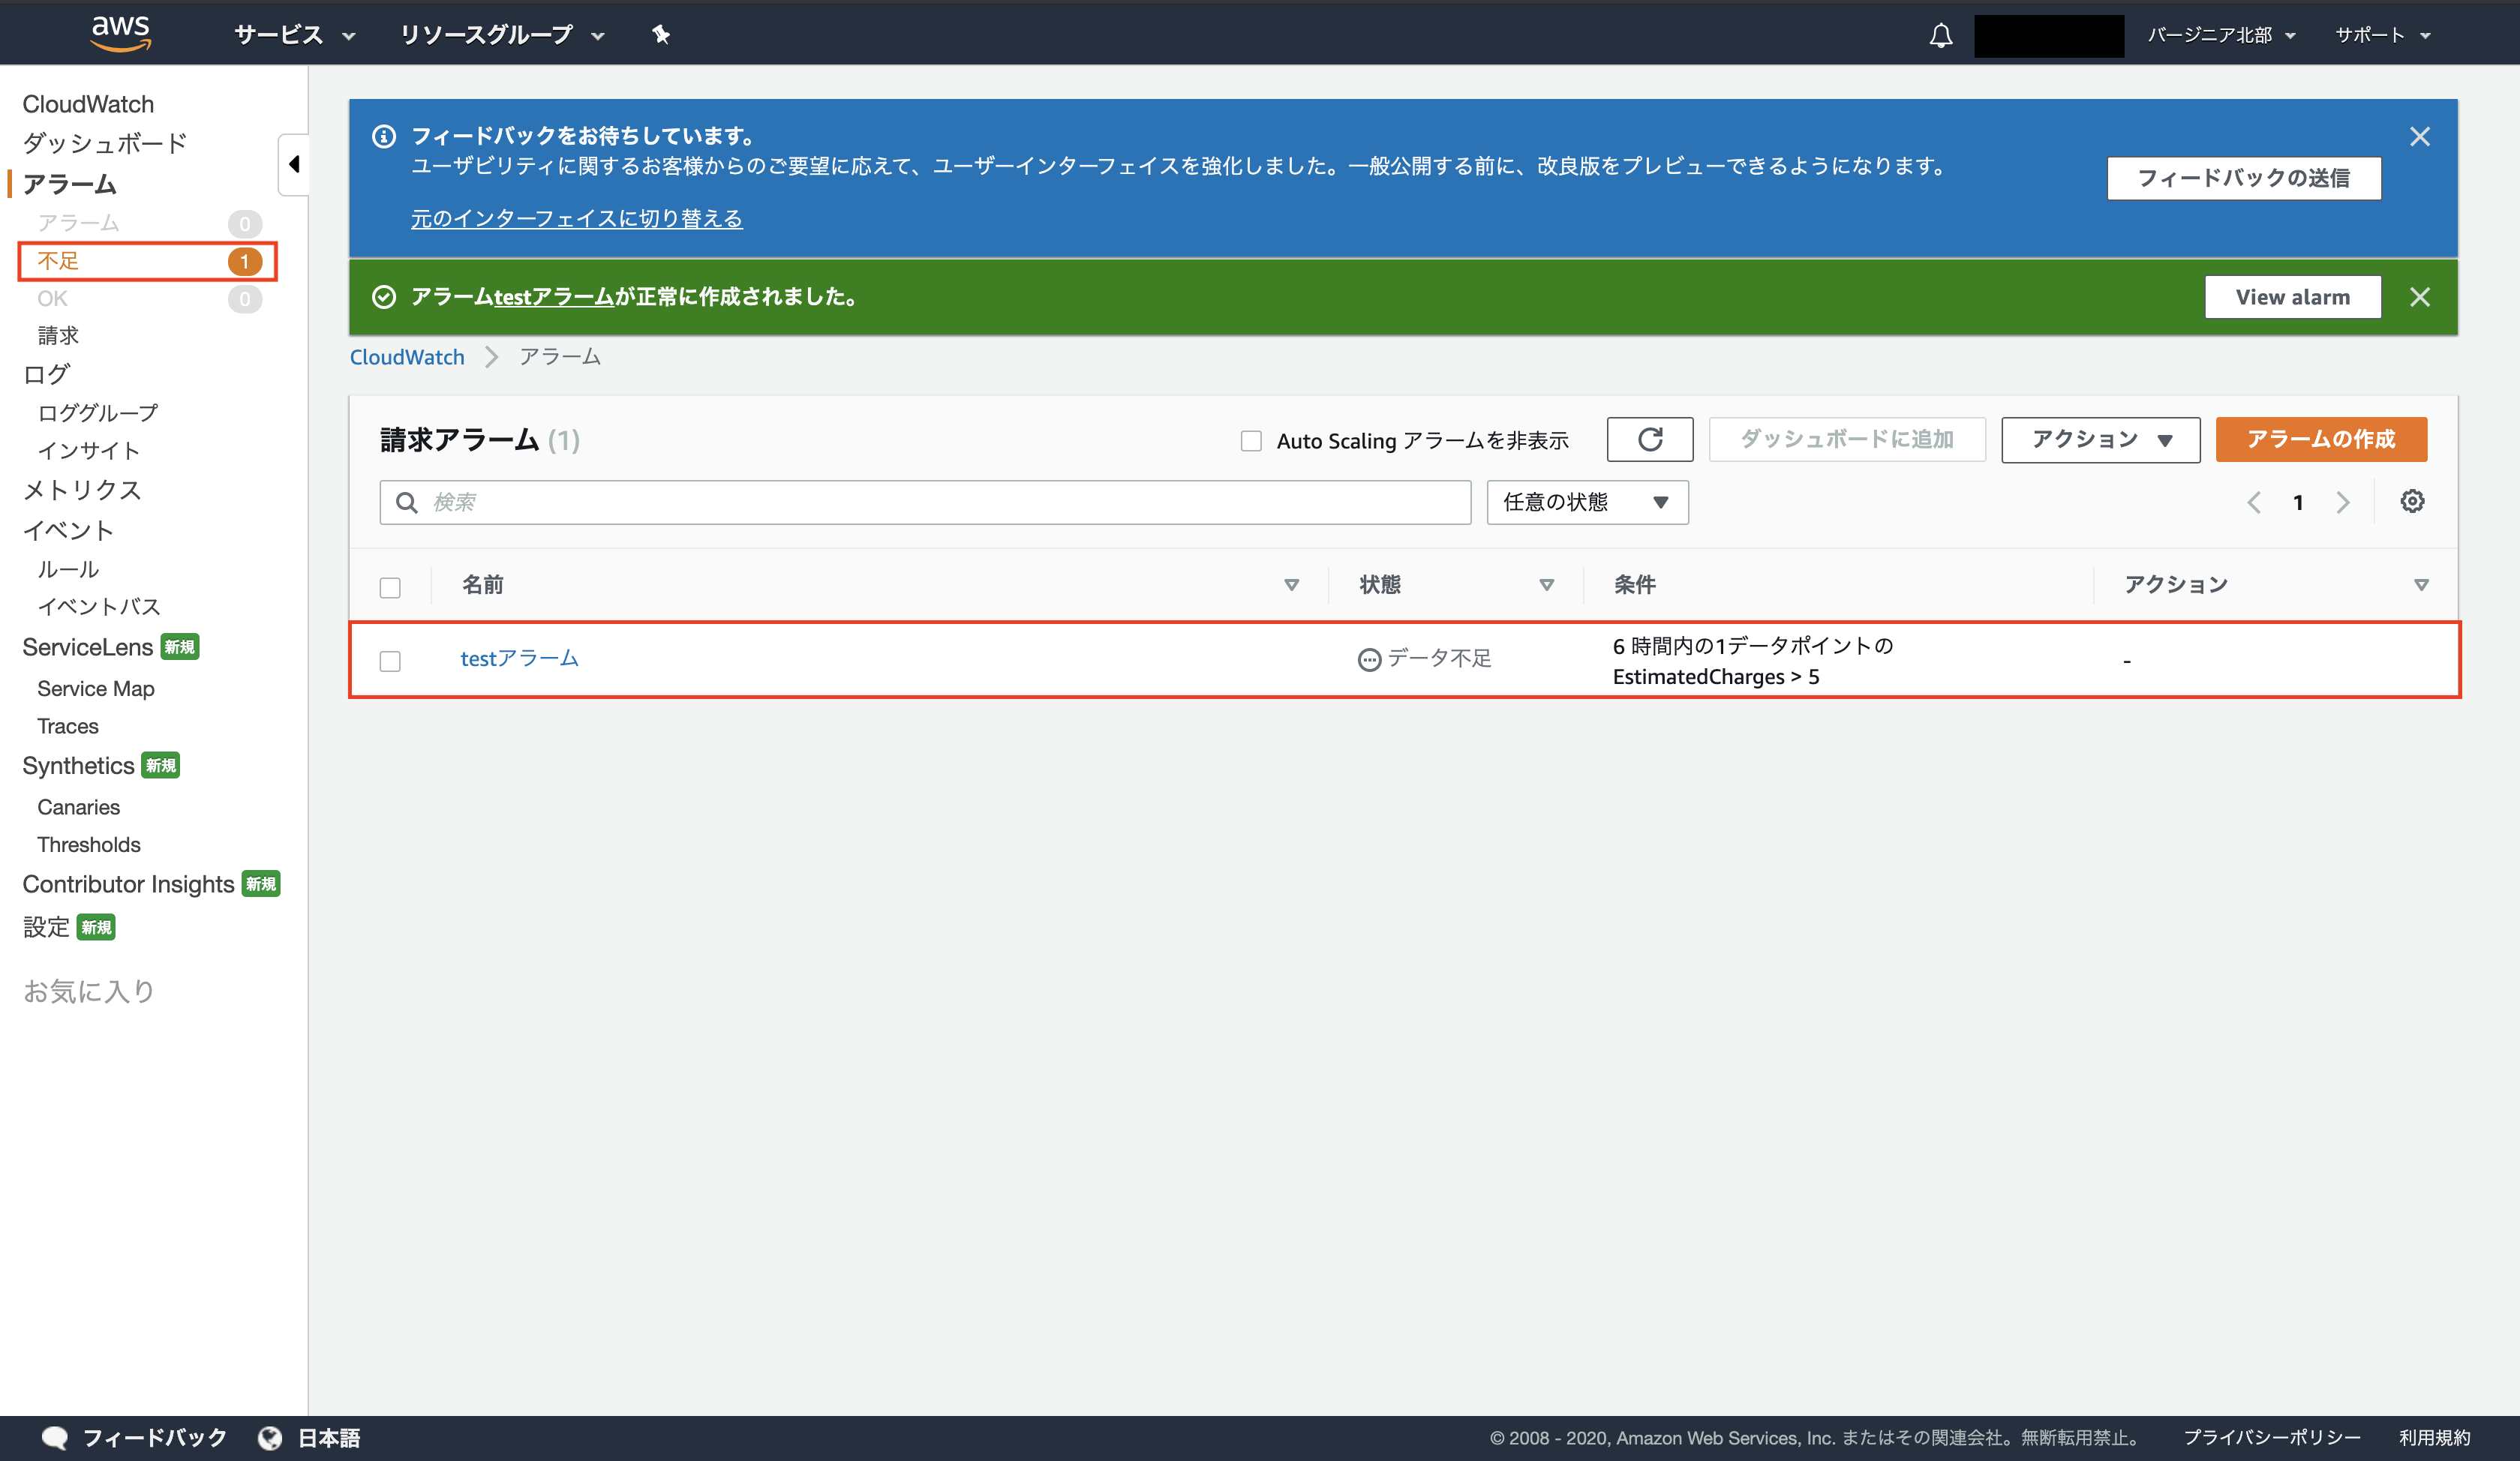
Task: Open table preferences gear icon
Action: [x=2412, y=501]
